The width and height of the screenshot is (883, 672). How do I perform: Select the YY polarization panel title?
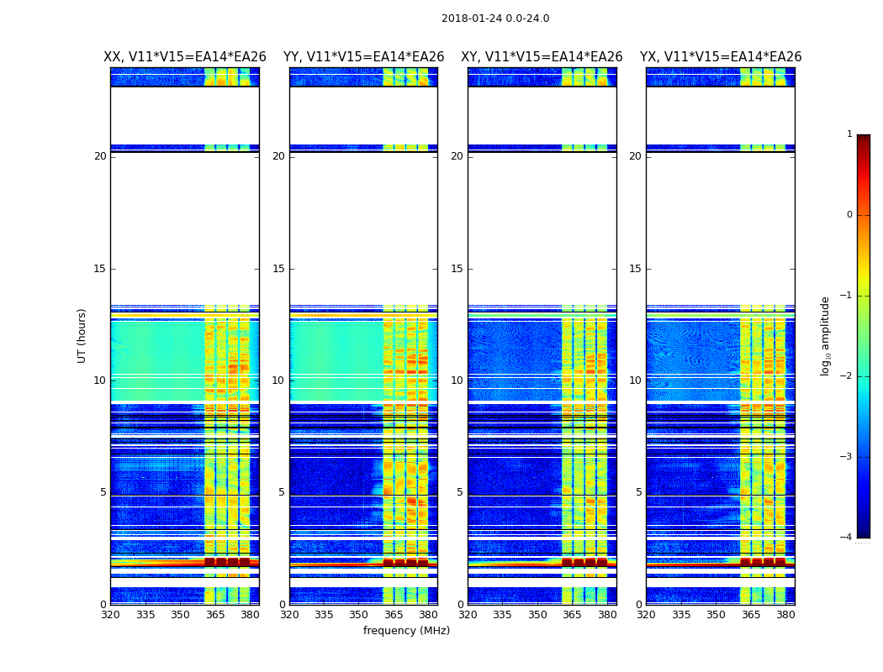click(x=363, y=57)
